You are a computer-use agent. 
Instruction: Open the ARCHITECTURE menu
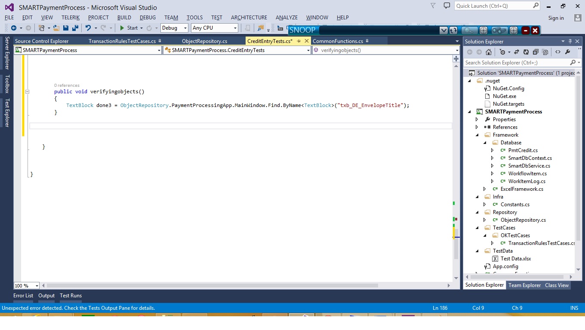[249, 18]
